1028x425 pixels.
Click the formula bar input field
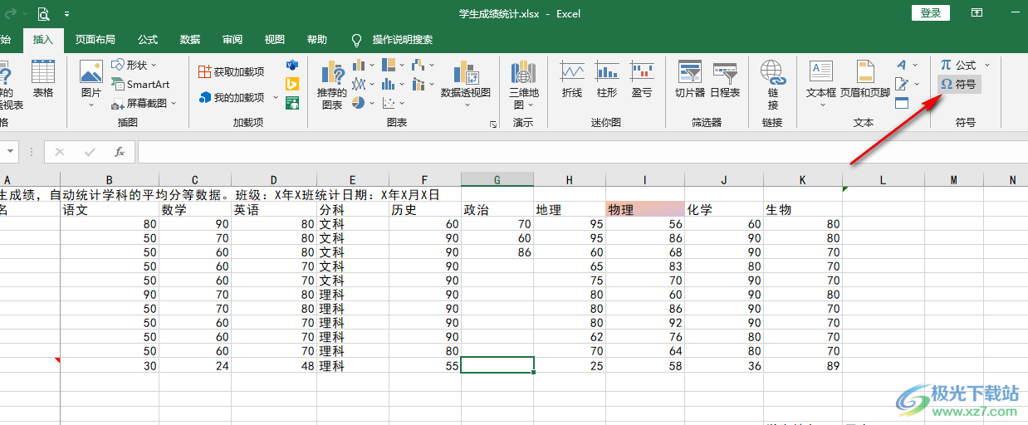[x=581, y=152]
